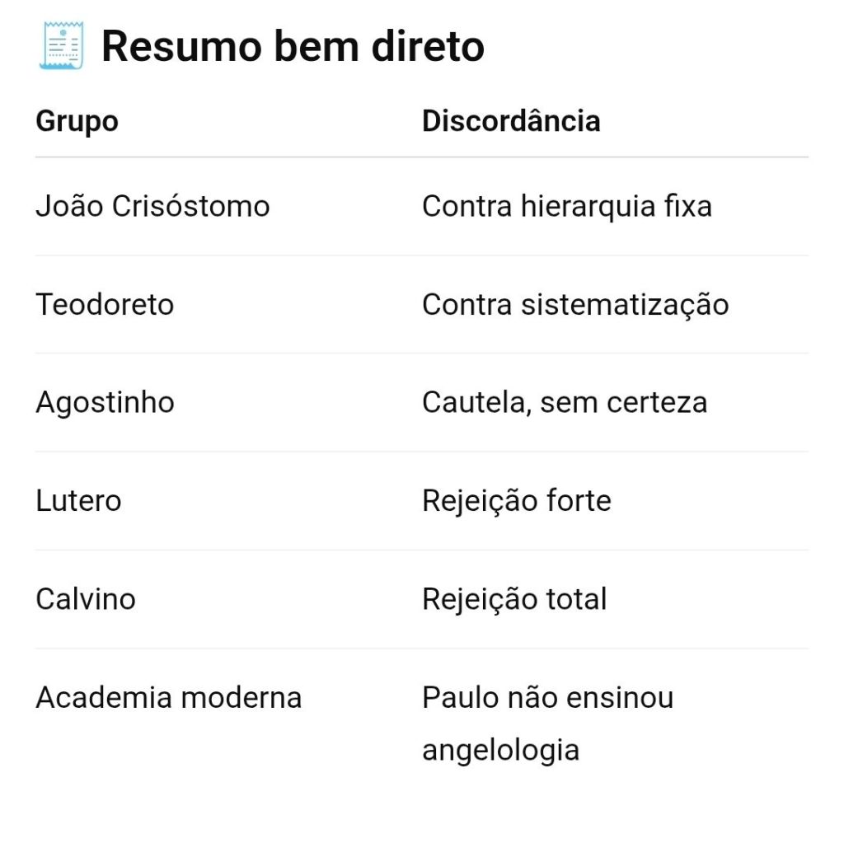This screenshot has height=843, width=844.
Task: Select the 'Rejeição forte' text
Action: [517, 501]
